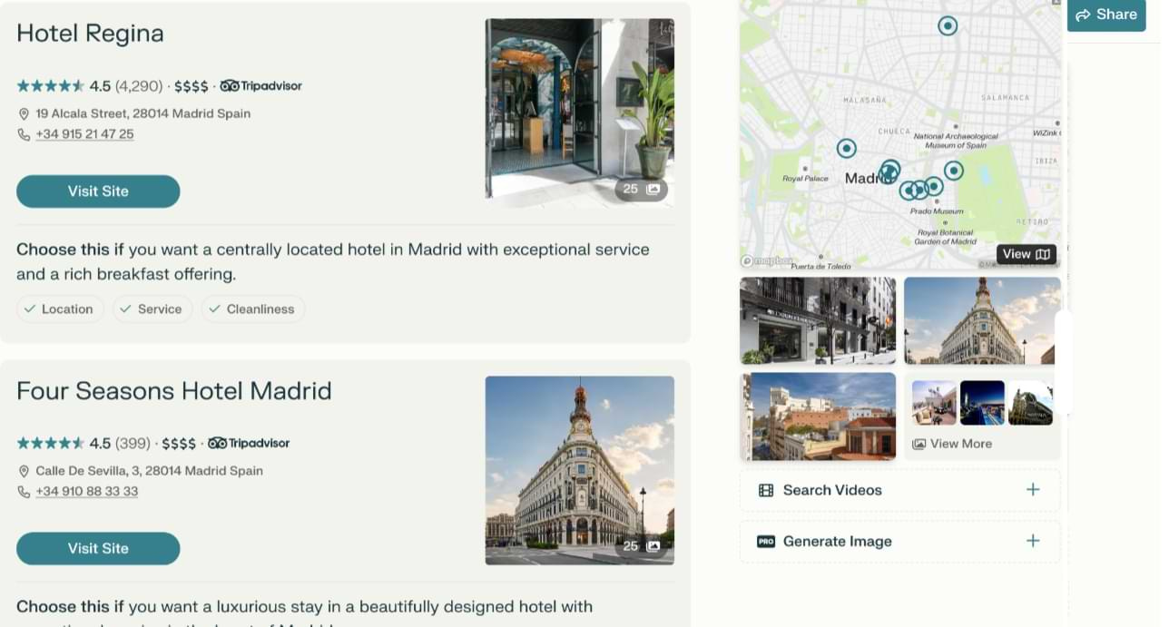Open the night-lit small thumbnail in View More card

tap(982, 403)
